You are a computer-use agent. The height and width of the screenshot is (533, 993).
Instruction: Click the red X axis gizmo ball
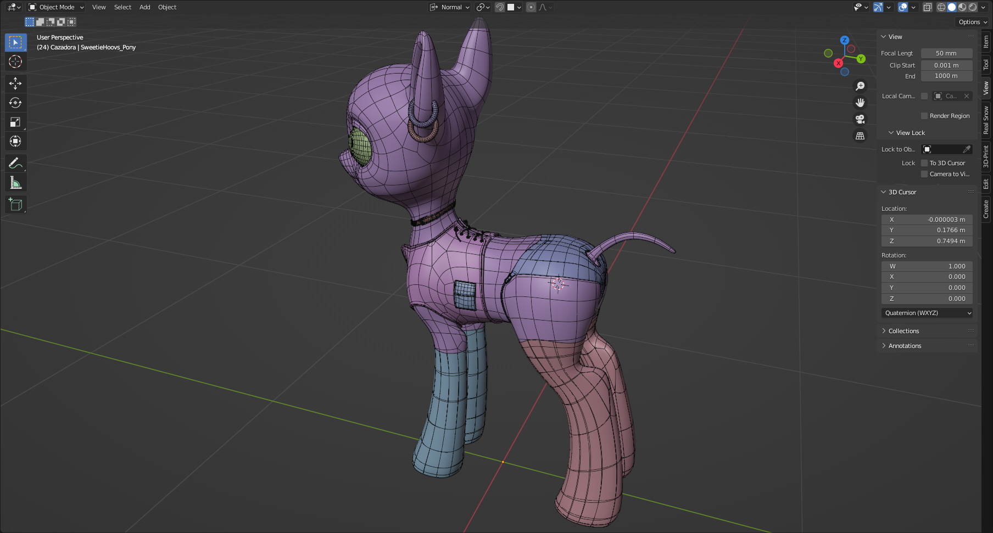click(838, 63)
